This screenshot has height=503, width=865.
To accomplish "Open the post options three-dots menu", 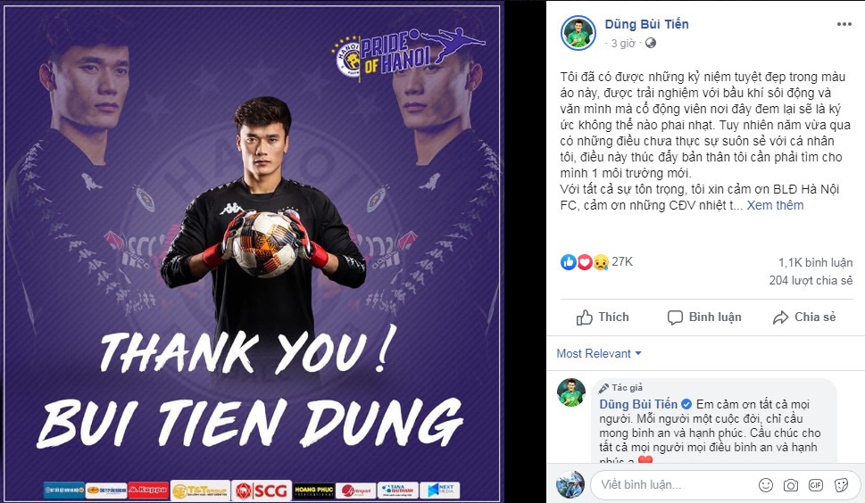I will pyautogui.click(x=844, y=24).
